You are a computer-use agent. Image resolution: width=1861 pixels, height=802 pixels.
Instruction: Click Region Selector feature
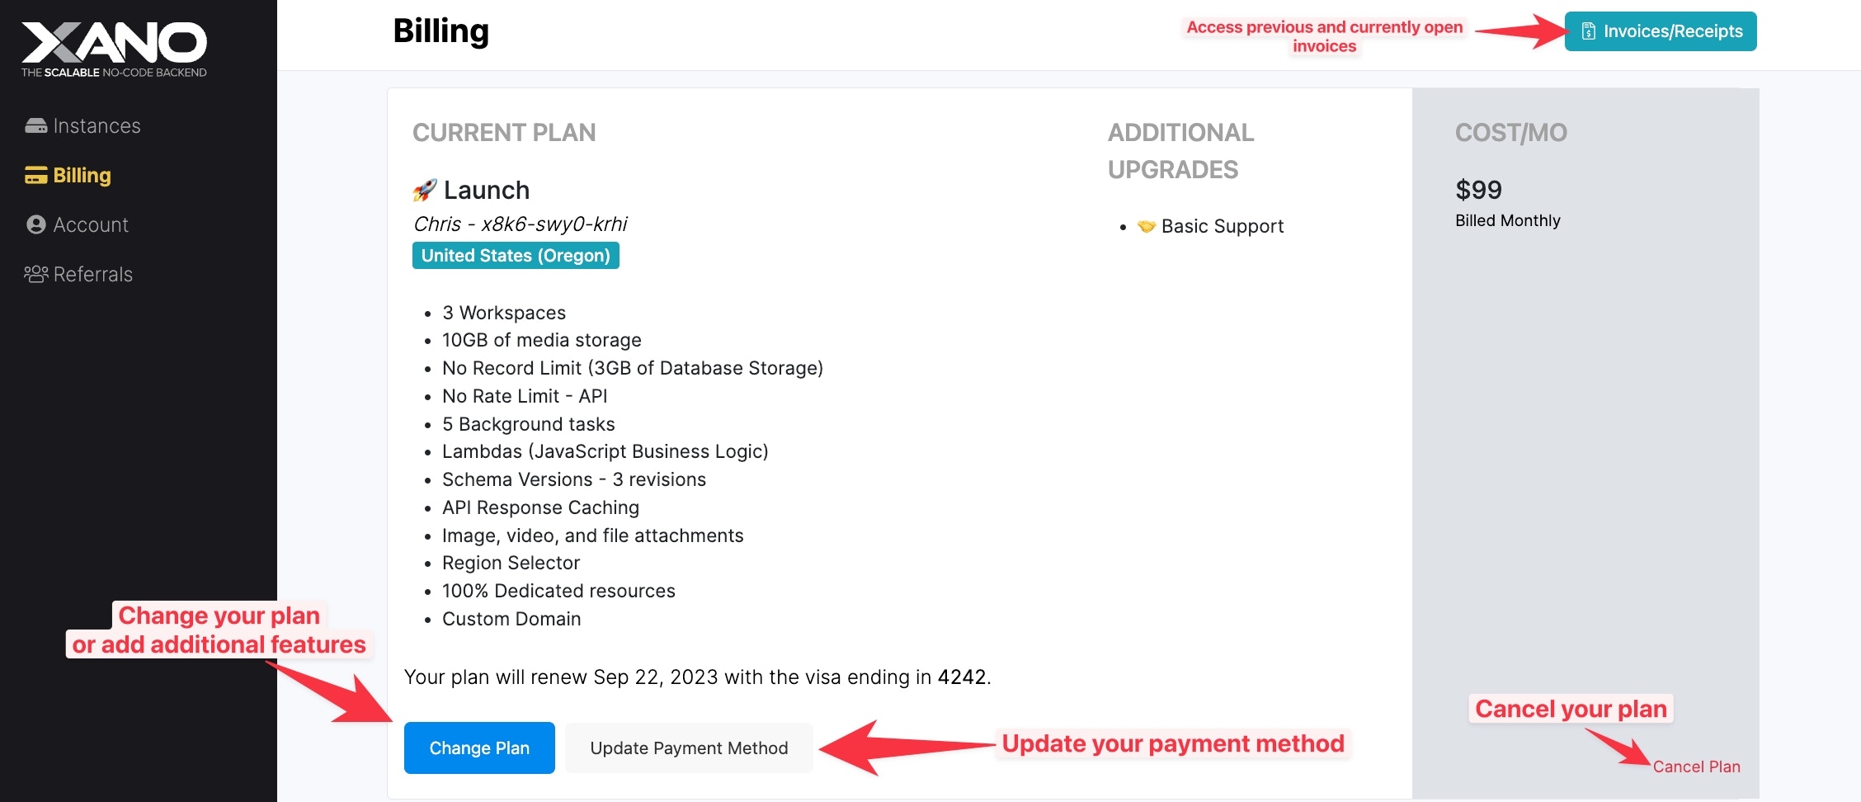coord(511,563)
